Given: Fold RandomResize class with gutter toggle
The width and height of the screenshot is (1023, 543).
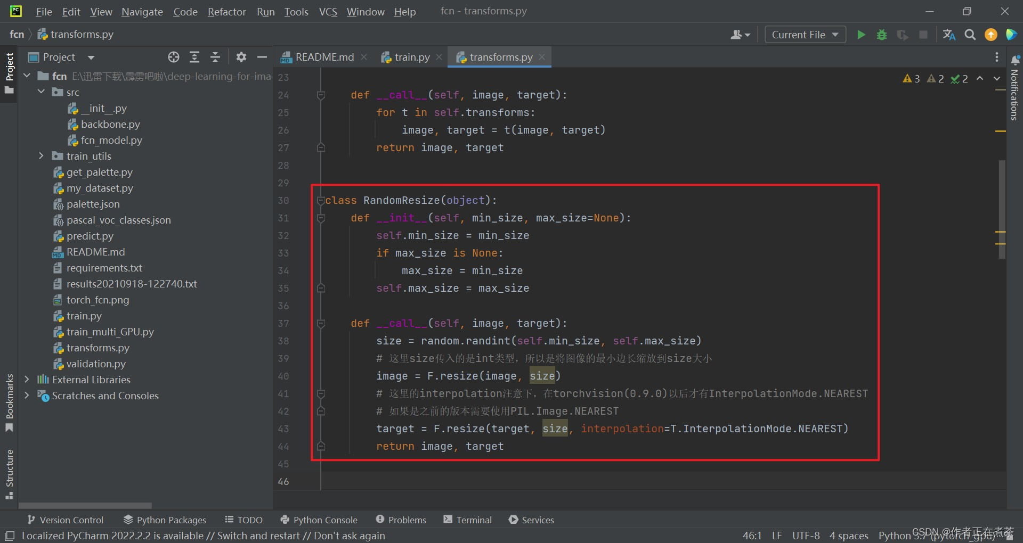Looking at the screenshot, I should (x=321, y=201).
